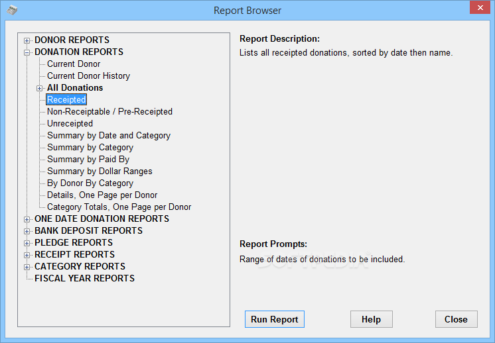
Task: Select the BANK DEPOSIT REPORTS heading
Action: pyautogui.click(x=88, y=231)
